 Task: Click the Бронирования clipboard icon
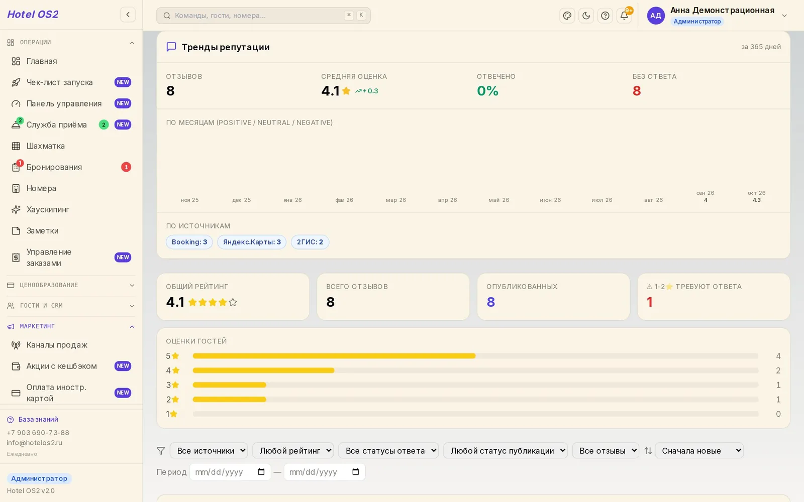[16, 167]
